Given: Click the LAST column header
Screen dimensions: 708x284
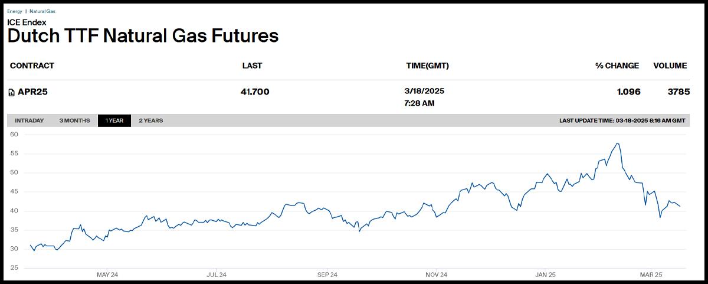Looking at the screenshot, I should 252,66.
